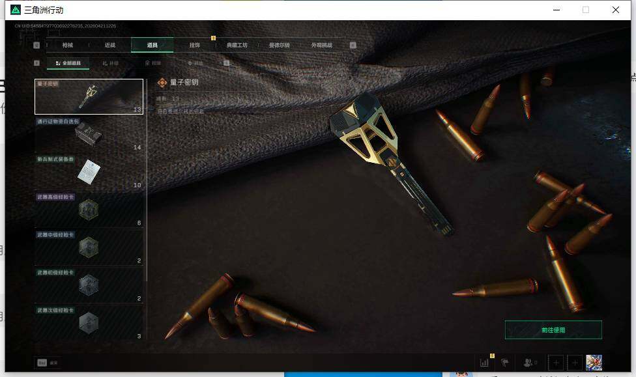Click the 三角洲行动 app icon in title bar
The width and height of the screenshot is (636, 377).
pyautogui.click(x=16, y=10)
